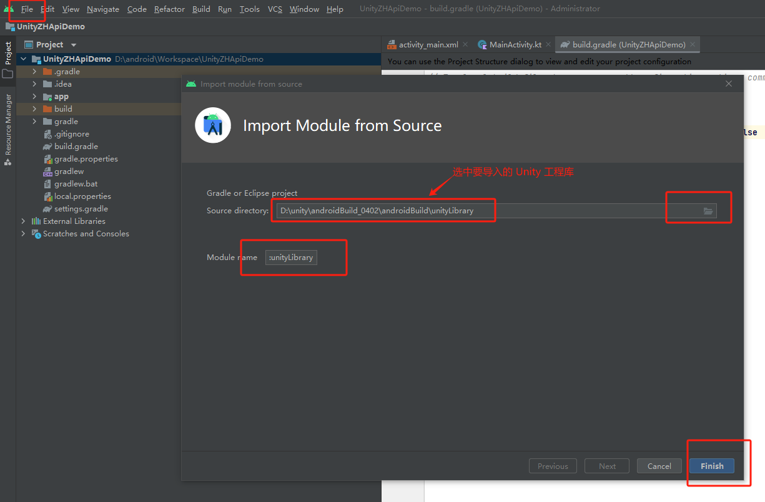Click the External Libraries icon
The image size is (765, 502).
click(x=36, y=221)
